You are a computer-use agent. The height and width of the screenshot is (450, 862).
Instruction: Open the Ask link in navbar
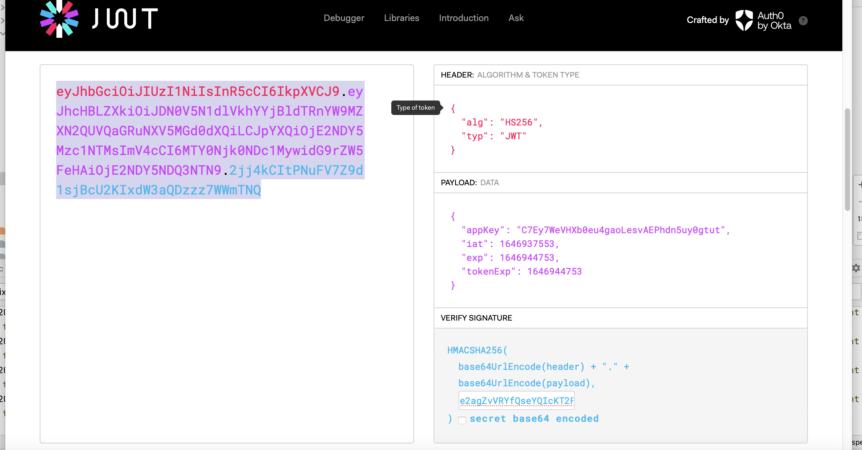pyautogui.click(x=516, y=18)
